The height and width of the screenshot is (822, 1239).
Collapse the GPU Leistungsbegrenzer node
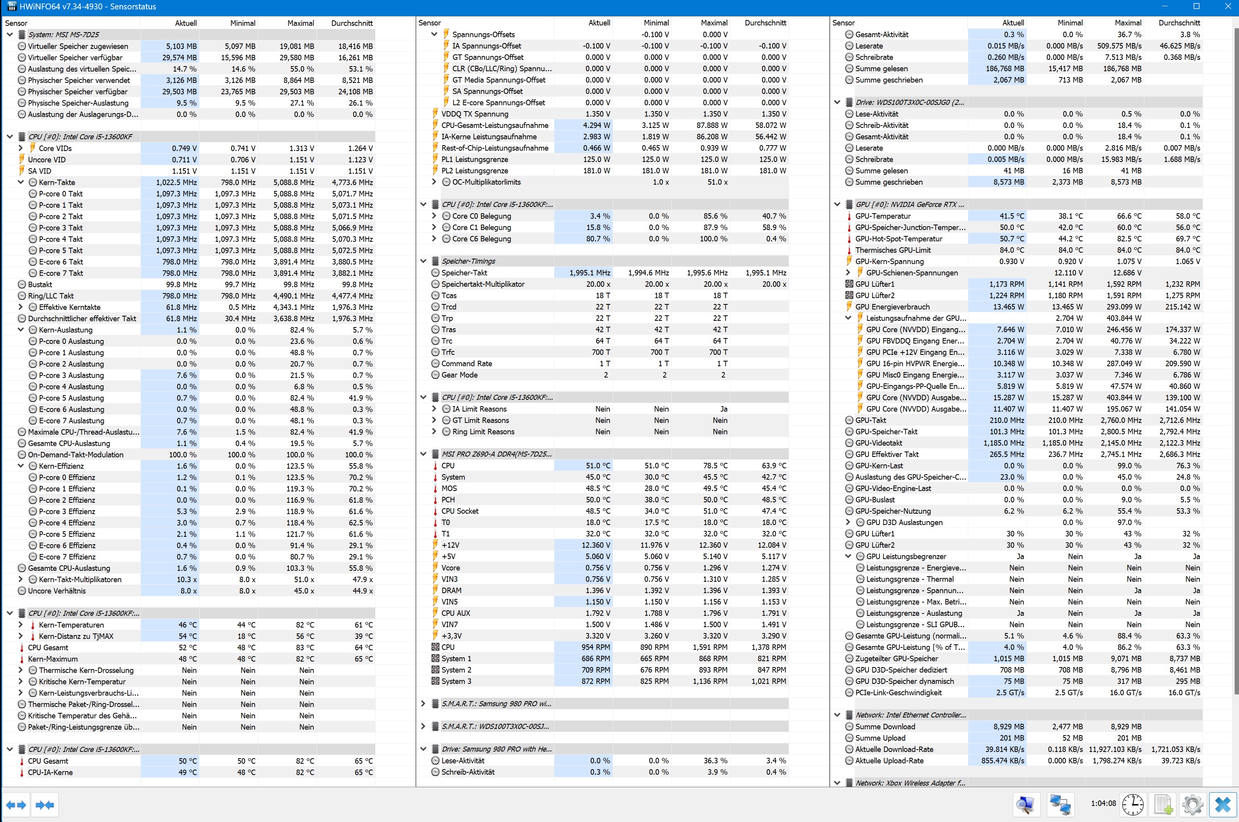[x=848, y=556]
